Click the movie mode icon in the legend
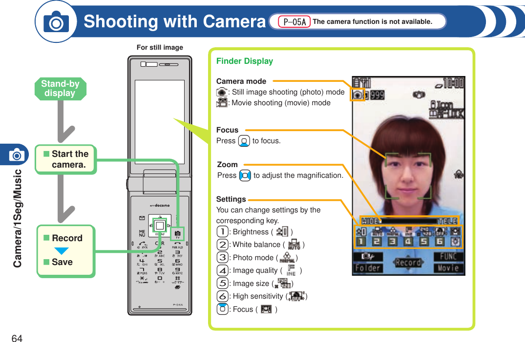The height and width of the screenshot is (342, 525). tap(222, 102)
